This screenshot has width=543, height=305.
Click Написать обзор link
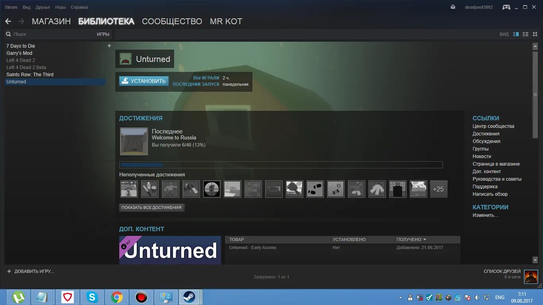click(x=490, y=194)
